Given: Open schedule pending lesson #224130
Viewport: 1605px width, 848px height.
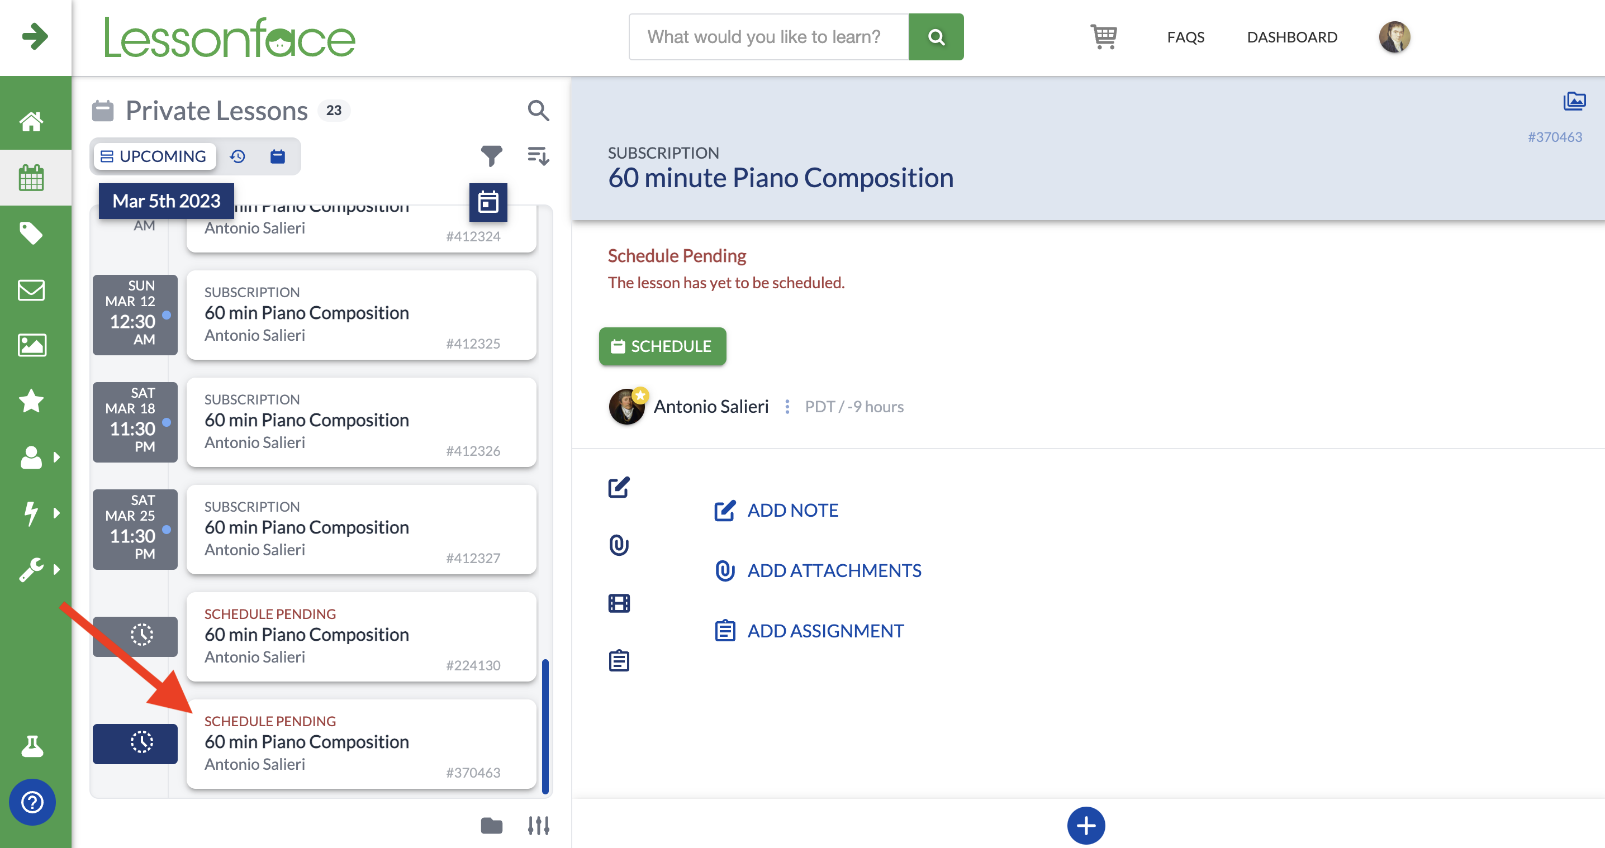Looking at the screenshot, I should click(362, 636).
